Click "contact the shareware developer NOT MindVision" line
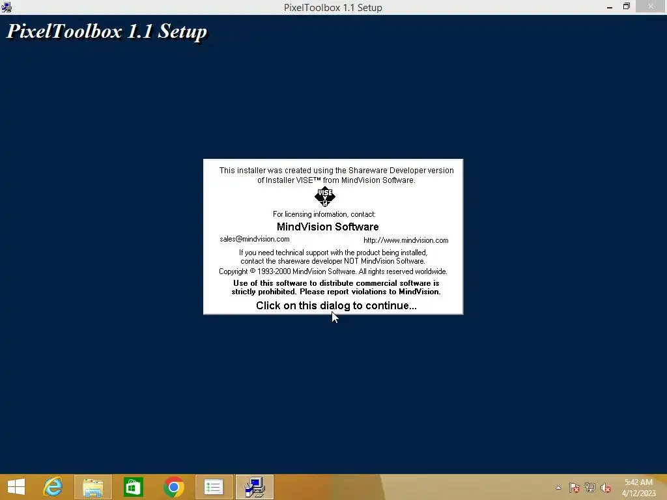Screen dimensions: 667x500 [x=333, y=261]
